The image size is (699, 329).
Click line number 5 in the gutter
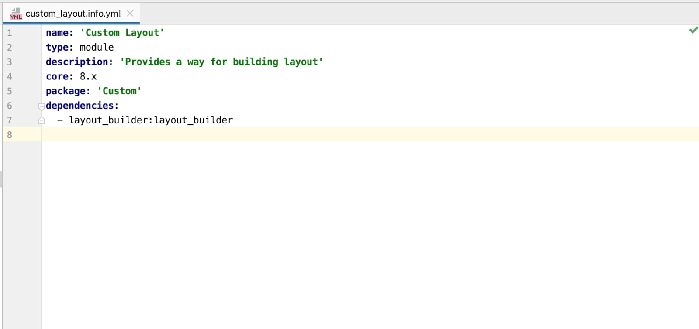coord(10,91)
